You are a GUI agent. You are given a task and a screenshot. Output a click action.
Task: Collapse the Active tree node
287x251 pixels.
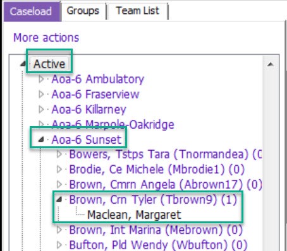23,64
